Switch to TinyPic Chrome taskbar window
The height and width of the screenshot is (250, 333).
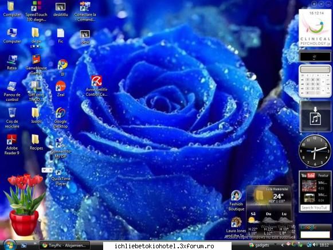pos(64,245)
